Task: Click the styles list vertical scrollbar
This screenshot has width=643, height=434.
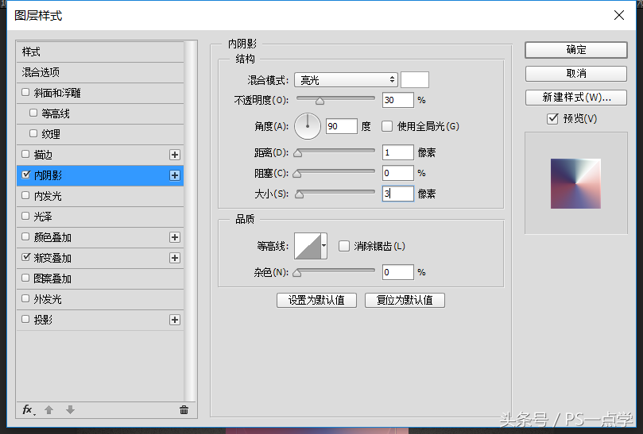Action: coord(190,221)
